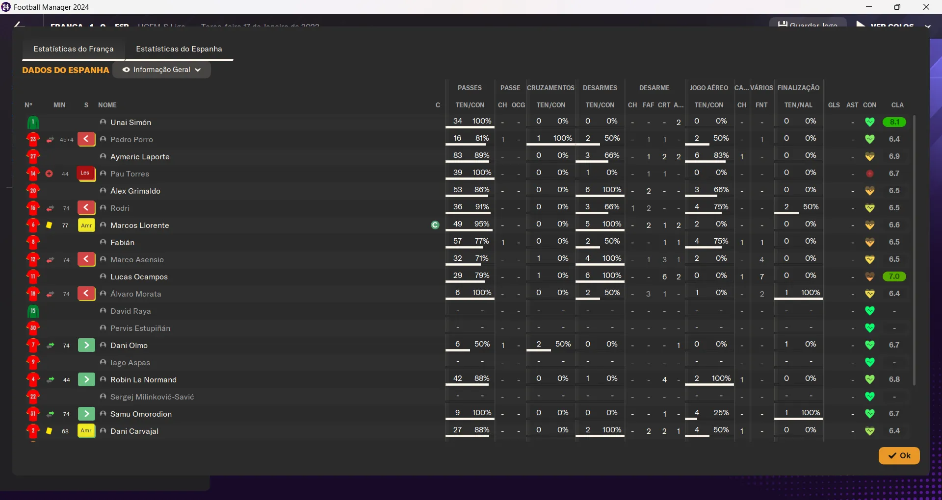Sort by the CLA rating column header

click(897, 105)
